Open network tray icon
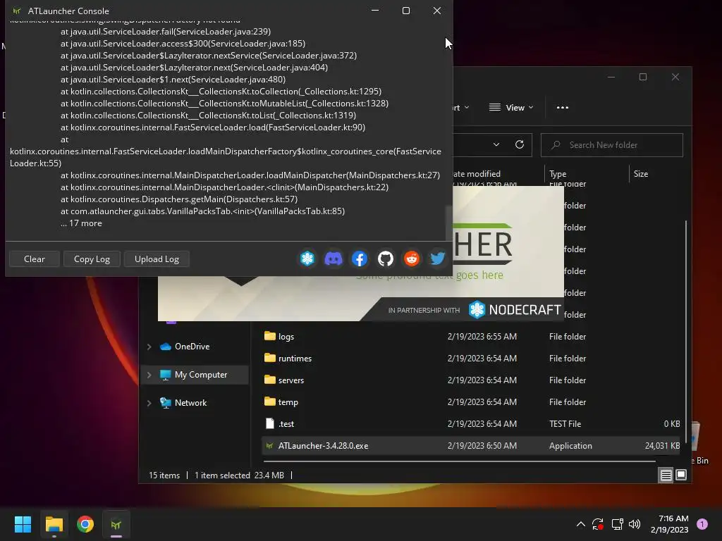 [x=617, y=524]
